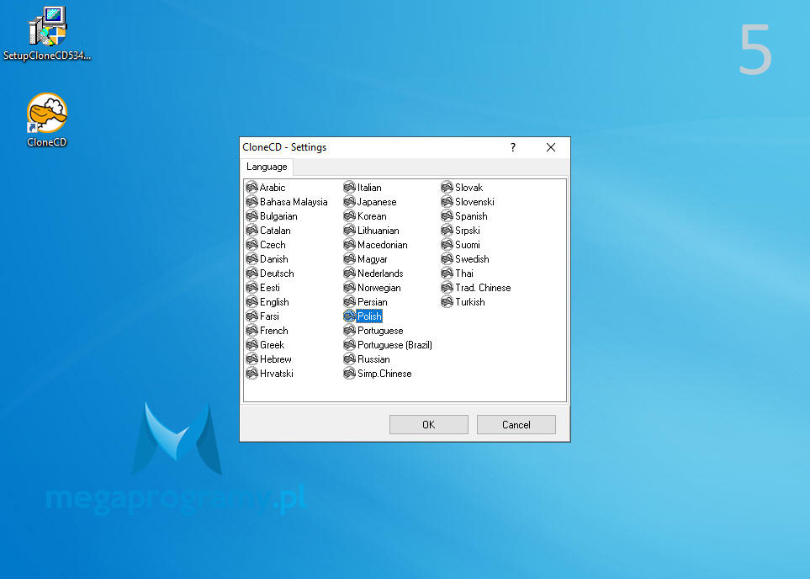810x579 pixels.
Task: Click the icon beside Hrvatski
Action: point(252,374)
